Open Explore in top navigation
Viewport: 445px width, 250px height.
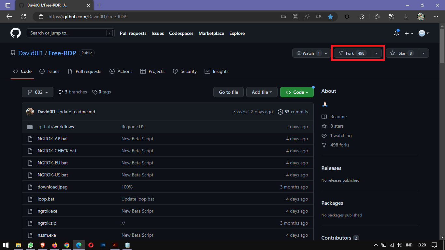pyautogui.click(x=237, y=33)
